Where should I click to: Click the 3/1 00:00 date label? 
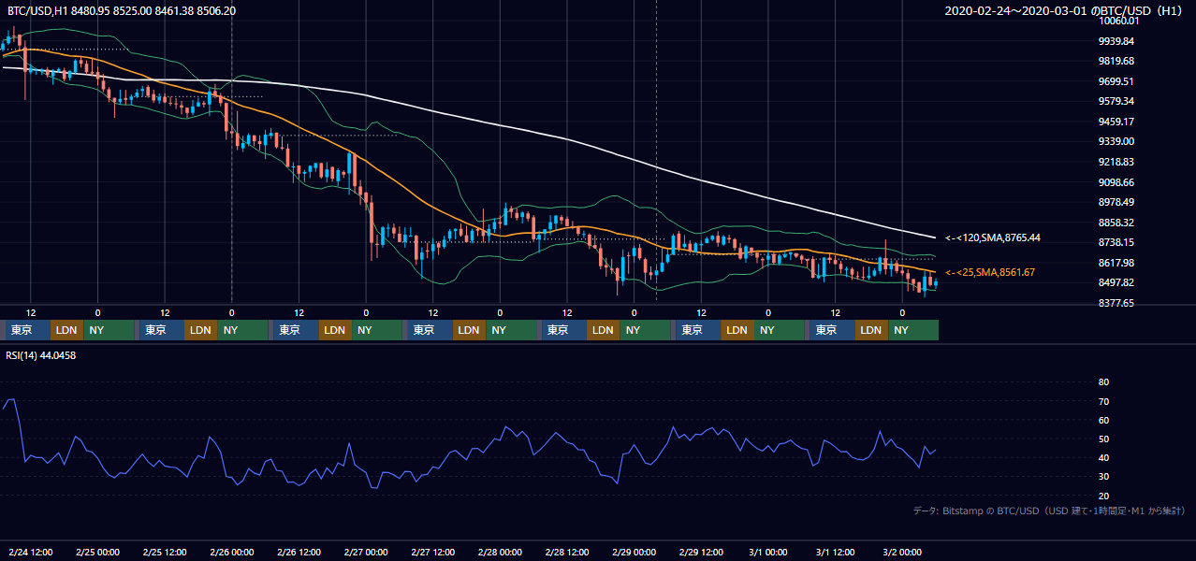(x=768, y=552)
